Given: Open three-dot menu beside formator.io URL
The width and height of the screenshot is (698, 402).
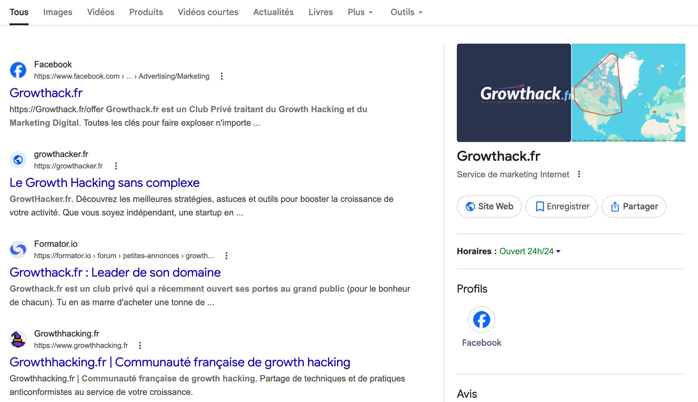Looking at the screenshot, I should pyautogui.click(x=226, y=256).
